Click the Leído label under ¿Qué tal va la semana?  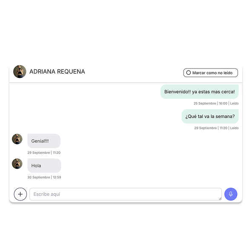click(x=234, y=128)
